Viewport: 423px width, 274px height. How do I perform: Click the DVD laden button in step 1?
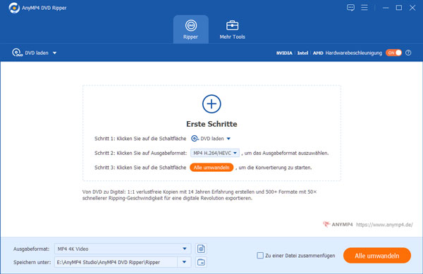(x=211, y=139)
